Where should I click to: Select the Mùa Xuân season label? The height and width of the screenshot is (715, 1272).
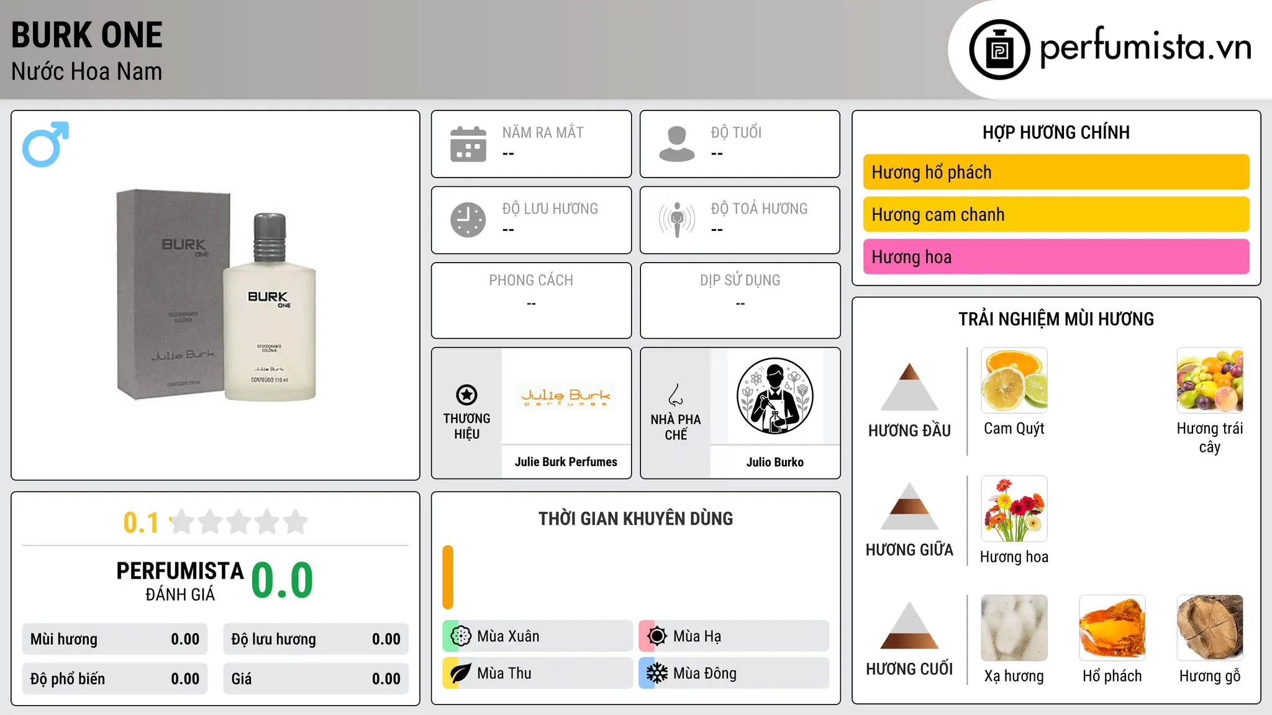click(x=508, y=636)
